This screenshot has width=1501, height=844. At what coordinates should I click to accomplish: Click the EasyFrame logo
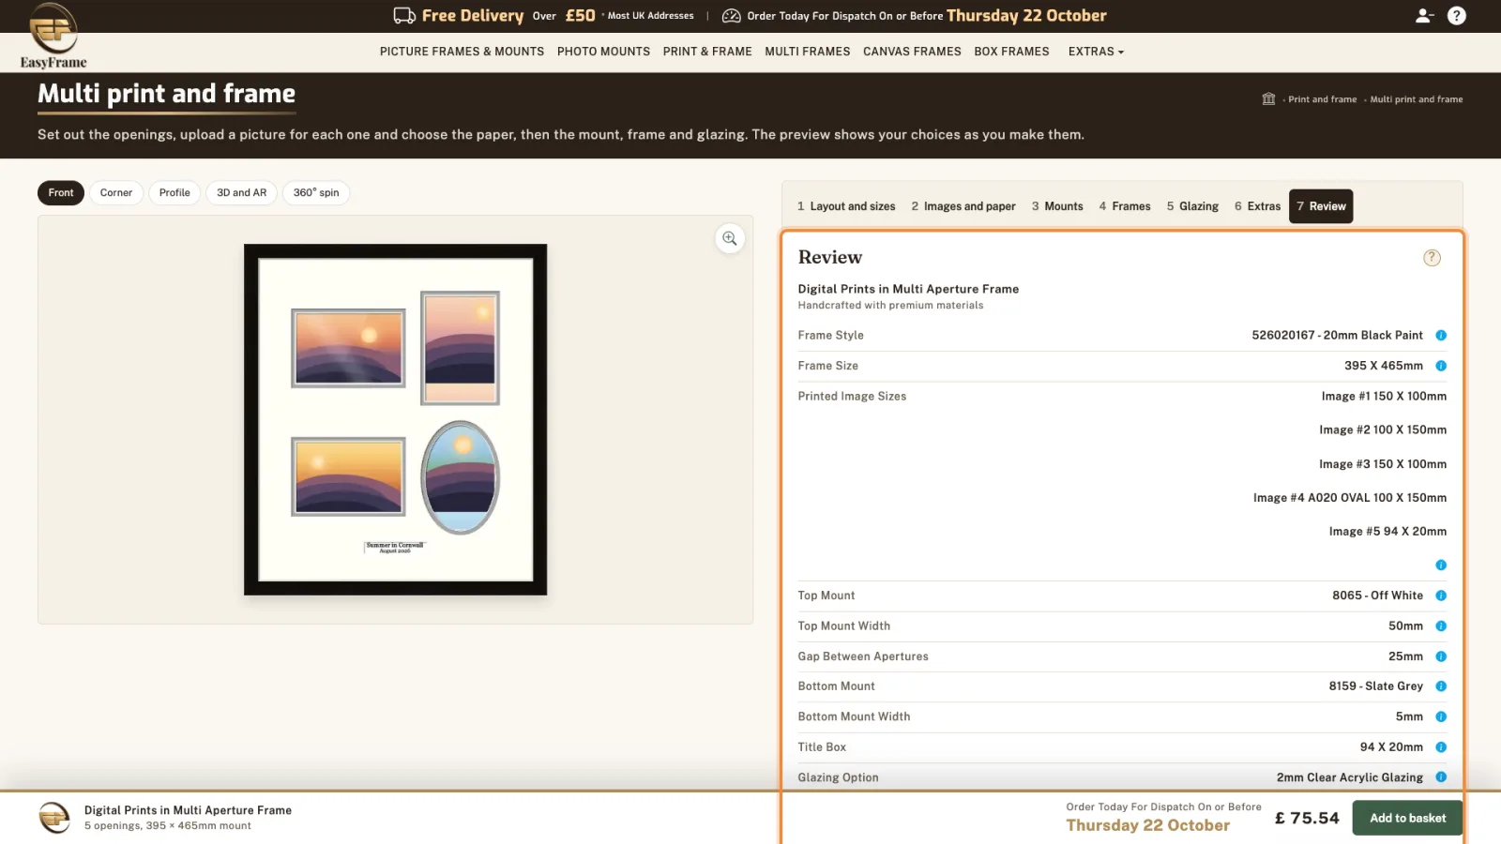pos(53,37)
